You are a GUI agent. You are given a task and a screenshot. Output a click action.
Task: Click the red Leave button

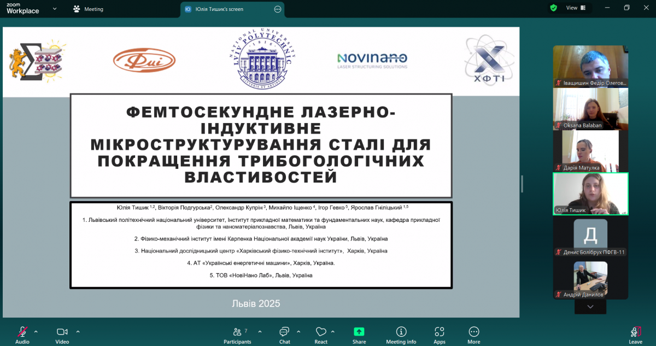pos(636,332)
